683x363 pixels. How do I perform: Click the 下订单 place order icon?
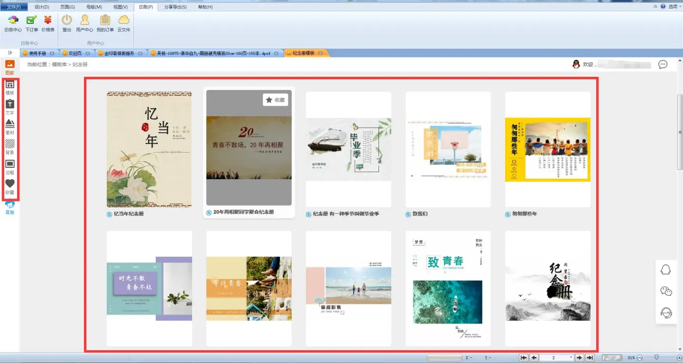[x=31, y=23]
